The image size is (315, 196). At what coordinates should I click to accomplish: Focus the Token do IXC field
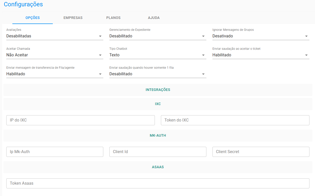(235, 120)
